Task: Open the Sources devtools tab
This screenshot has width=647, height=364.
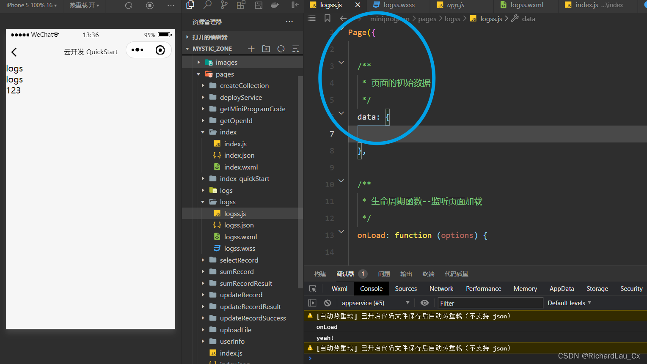Action: point(406,289)
